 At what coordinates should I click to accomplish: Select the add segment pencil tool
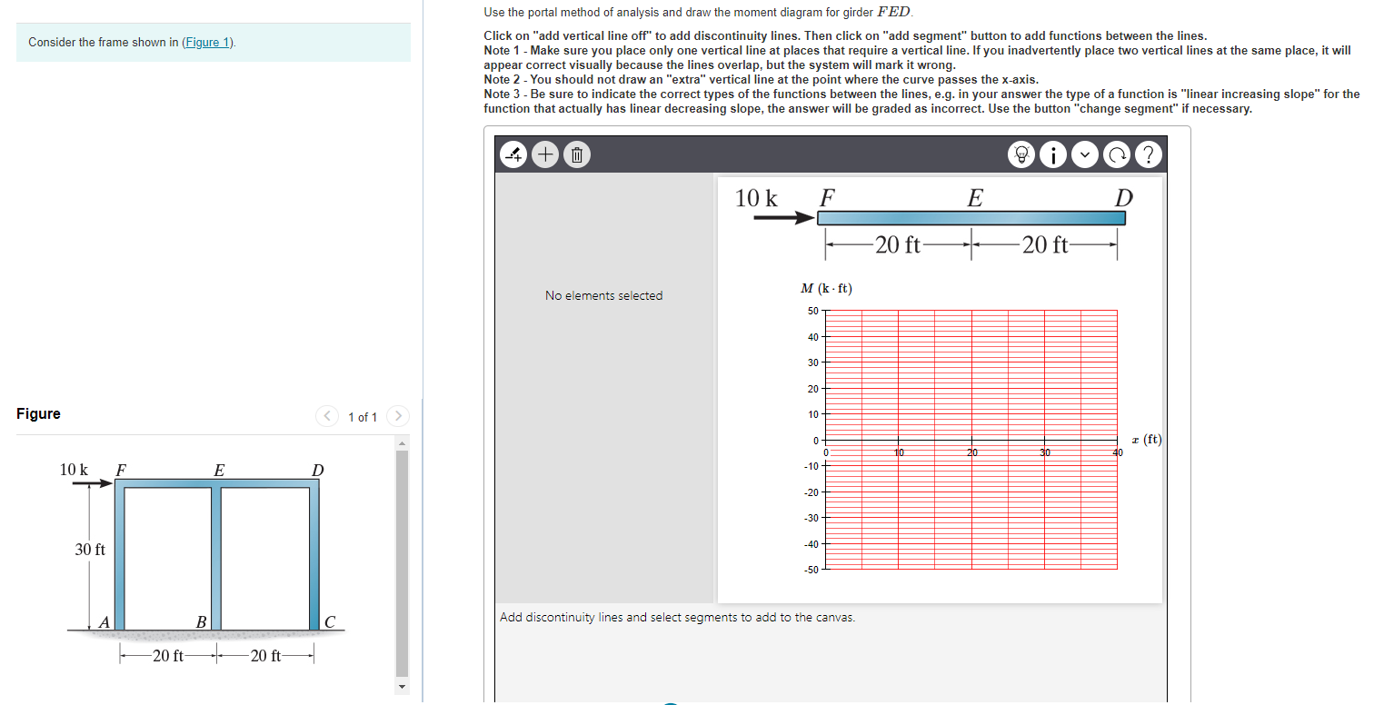[513, 154]
